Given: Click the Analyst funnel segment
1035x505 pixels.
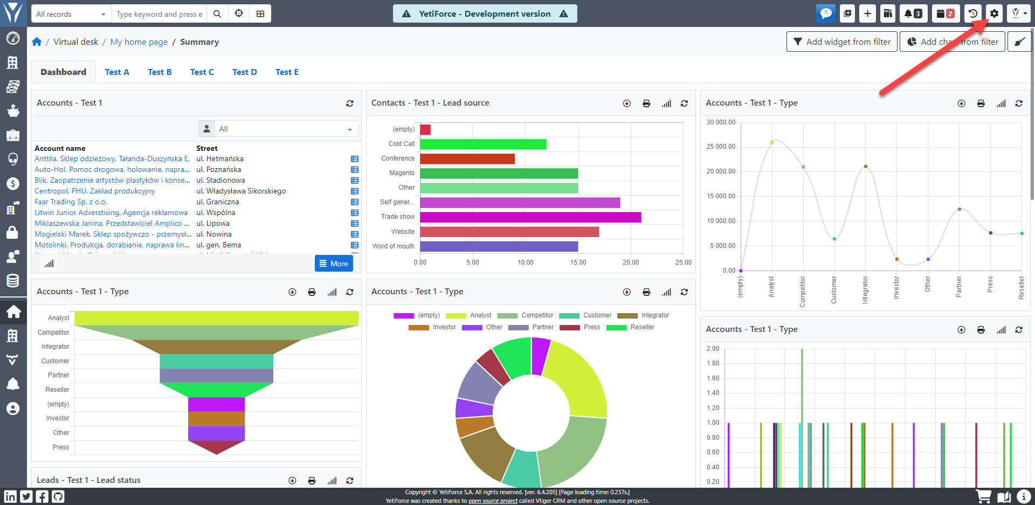Looking at the screenshot, I should [x=216, y=318].
